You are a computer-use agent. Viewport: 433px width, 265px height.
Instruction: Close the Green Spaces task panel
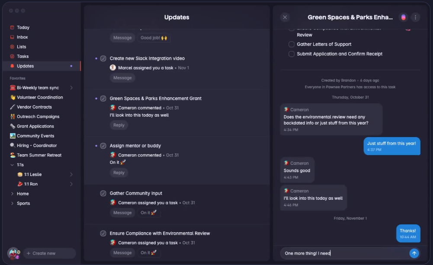(285, 17)
